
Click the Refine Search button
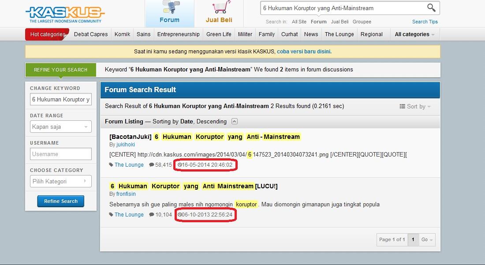point(61,201)
